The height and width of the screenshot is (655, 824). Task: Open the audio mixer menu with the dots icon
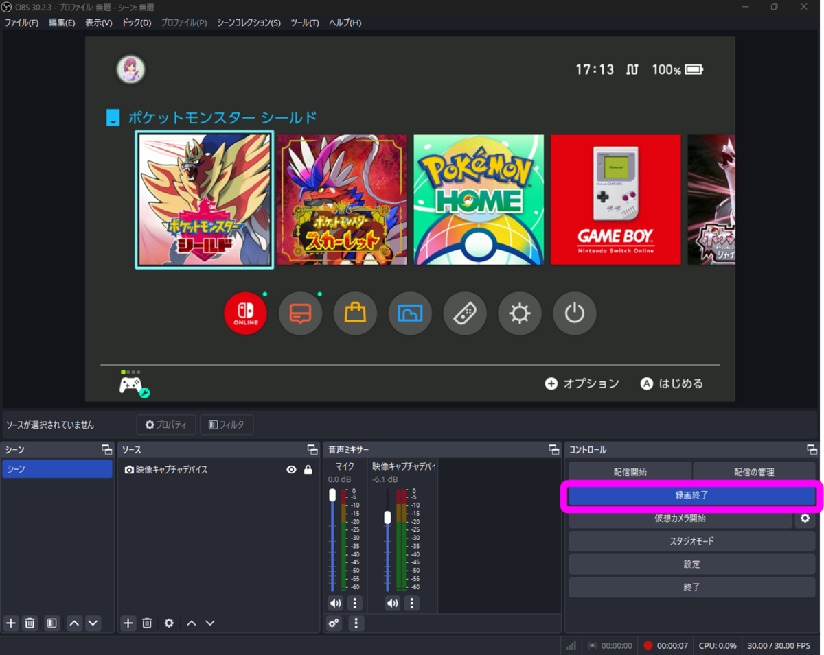[x=356, y=623]
